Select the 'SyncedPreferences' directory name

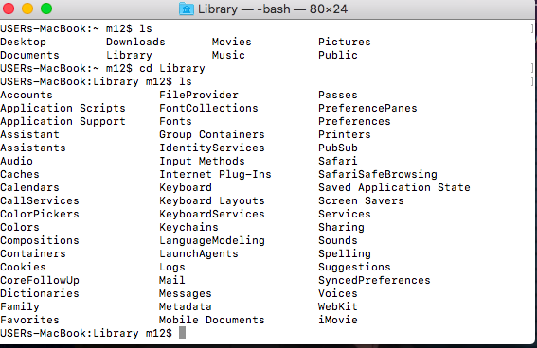(374, 281)
